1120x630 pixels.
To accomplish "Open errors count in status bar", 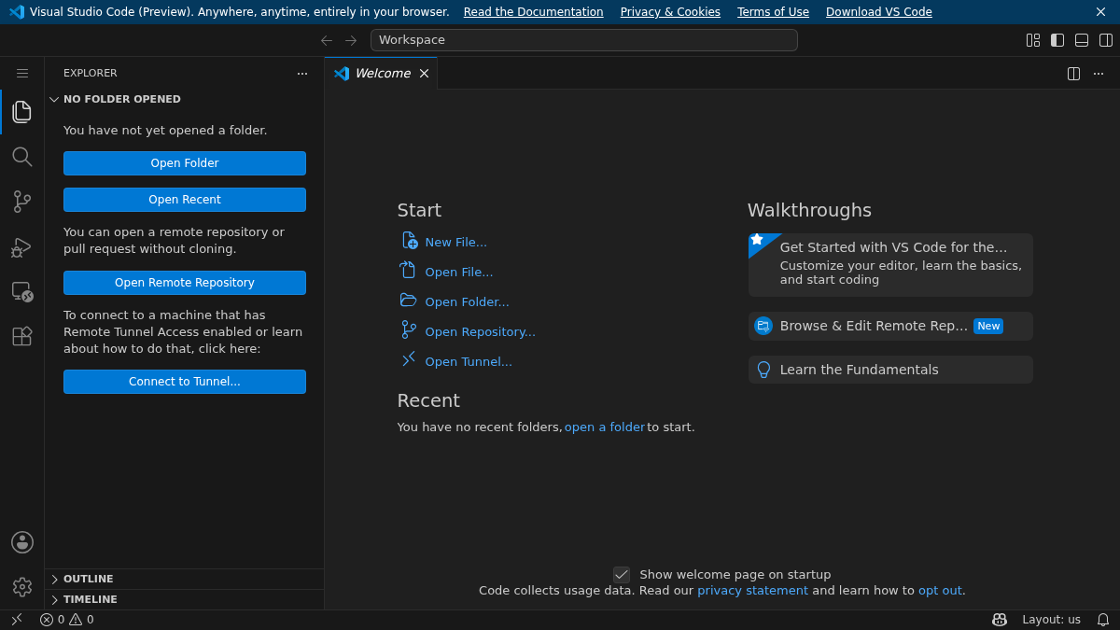I will [x=52, y=620].
